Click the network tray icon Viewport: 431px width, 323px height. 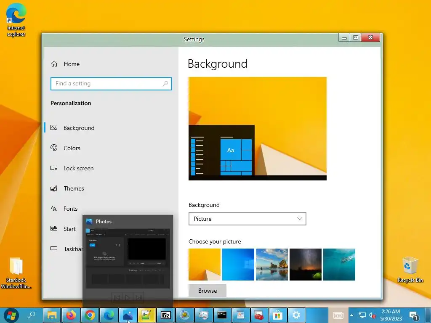[362, 315]
